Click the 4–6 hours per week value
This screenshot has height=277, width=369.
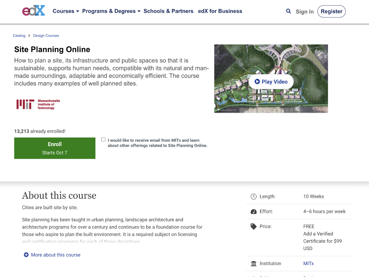pyautogui.click(x=324, y=212)
